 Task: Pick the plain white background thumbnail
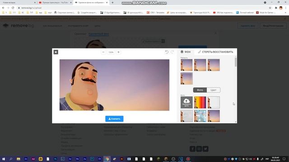click(x=214, y=102)
